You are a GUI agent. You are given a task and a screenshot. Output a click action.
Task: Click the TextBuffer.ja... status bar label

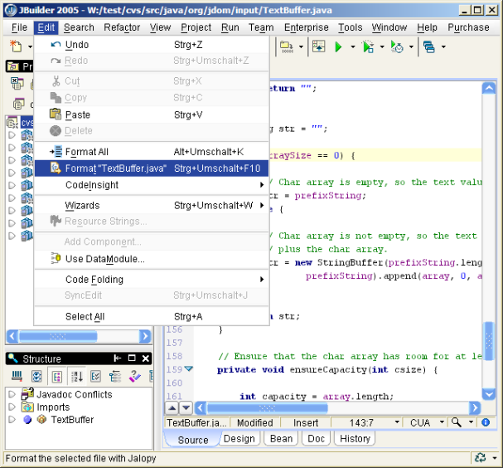(x=196, y=422)
